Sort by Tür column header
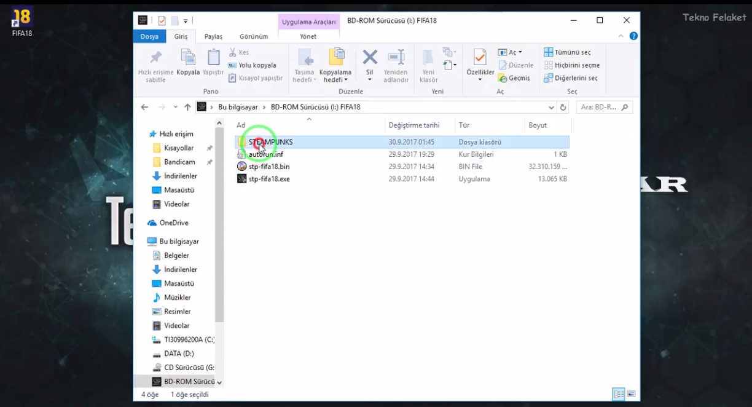The image size is (752, 407). point(490,125)
